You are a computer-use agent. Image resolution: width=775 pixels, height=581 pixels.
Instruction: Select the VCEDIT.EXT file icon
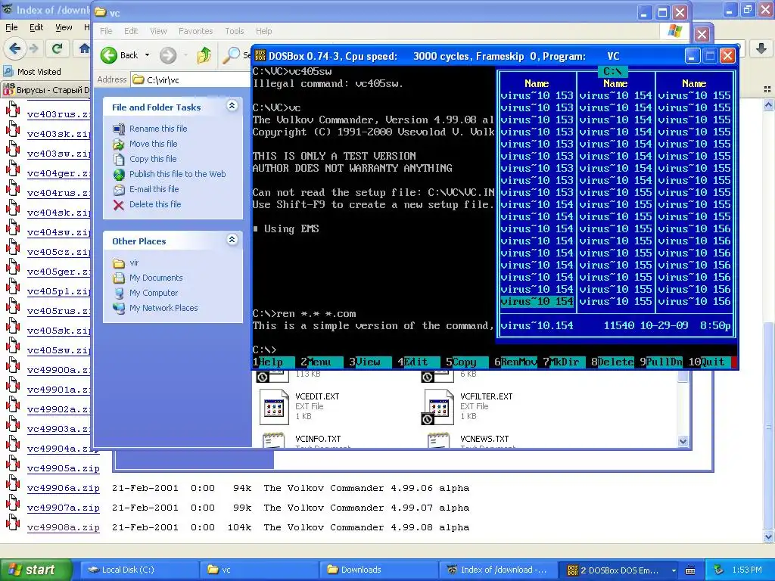274,406
